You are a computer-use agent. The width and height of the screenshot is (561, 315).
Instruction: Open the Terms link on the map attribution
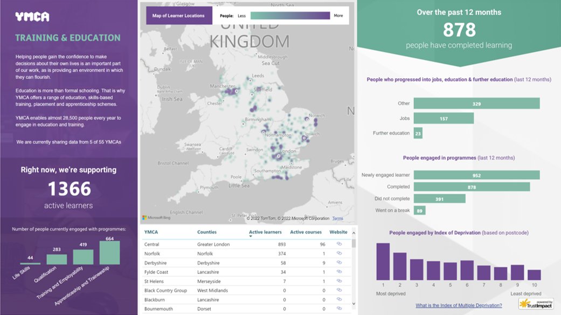(x=337, y=218)
